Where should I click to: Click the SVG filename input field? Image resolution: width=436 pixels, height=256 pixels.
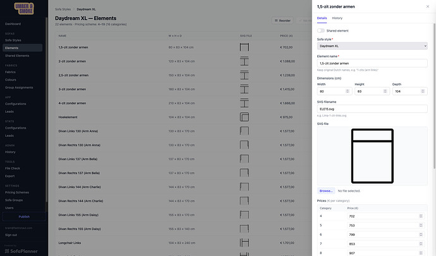pos(372,109)
